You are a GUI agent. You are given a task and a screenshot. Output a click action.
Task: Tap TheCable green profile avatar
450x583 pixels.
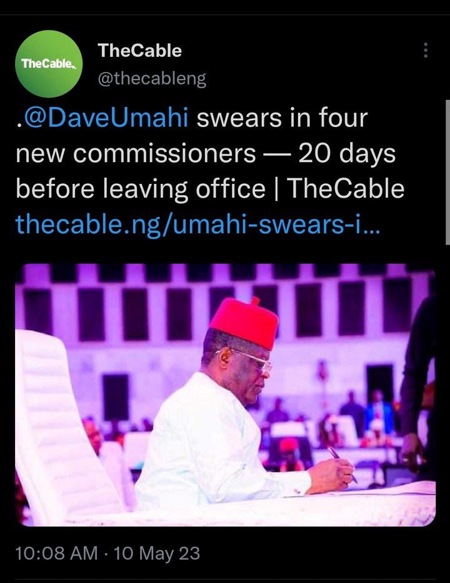coord(49,64)
